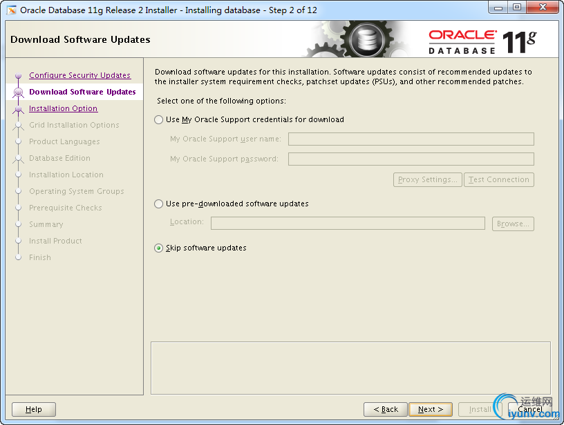This screenshot has height=425, width=564.
Task: Click the Grid Installation Options step bullet
Action: pos(19,126)
